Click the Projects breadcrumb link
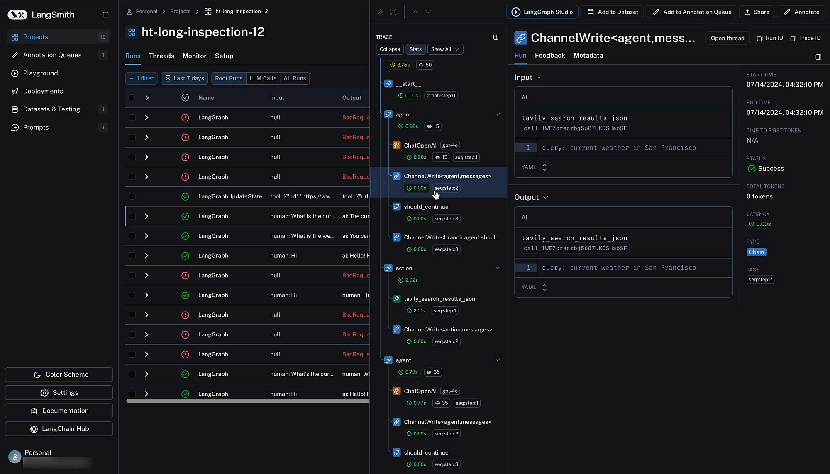 [x=180, y=12]
